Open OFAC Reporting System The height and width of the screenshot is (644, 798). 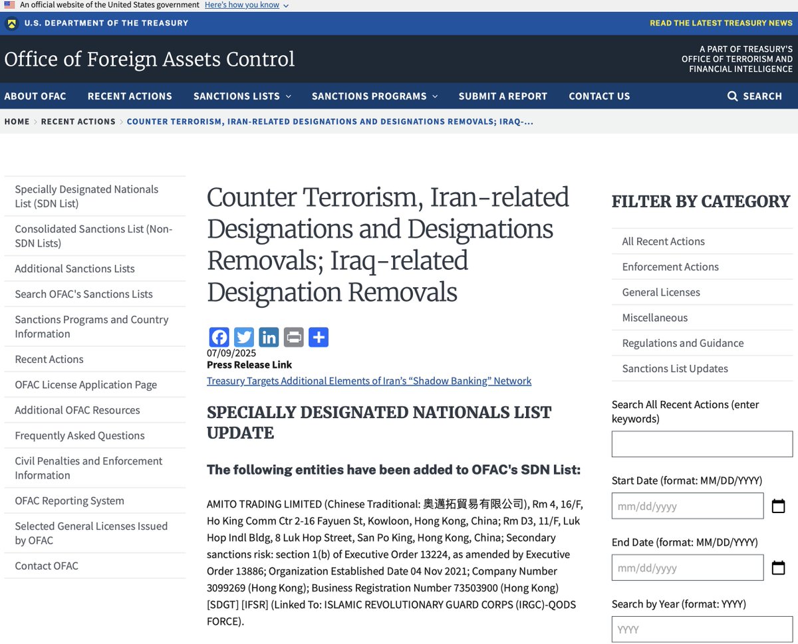tap(94, 500)
